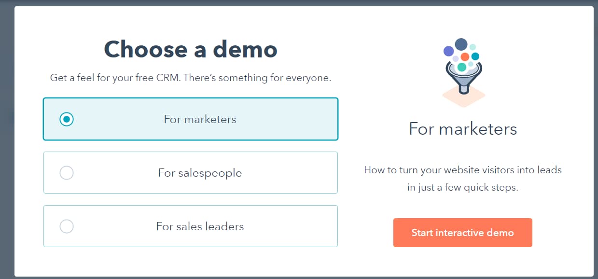Click the purple circle above the funnel
Image resolution: width=598 pixels, height=279 pixels.
(448, 51)
